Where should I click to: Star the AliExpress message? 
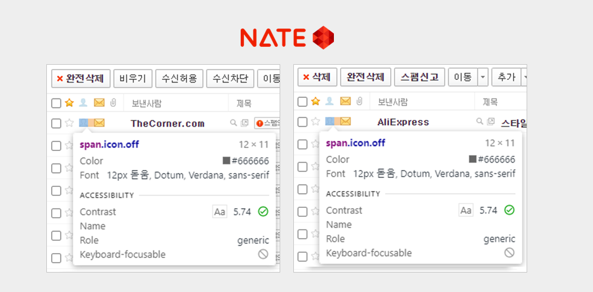pos(315,121)
